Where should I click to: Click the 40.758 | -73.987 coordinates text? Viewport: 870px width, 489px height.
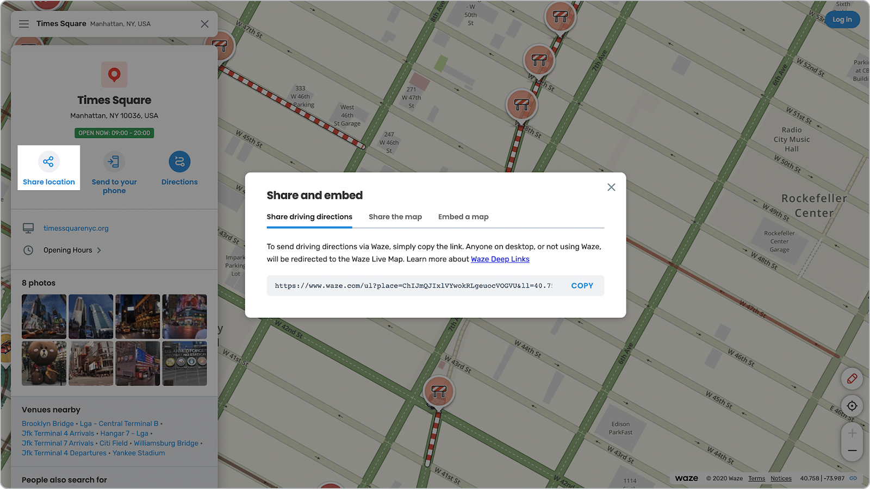point(822,479)
